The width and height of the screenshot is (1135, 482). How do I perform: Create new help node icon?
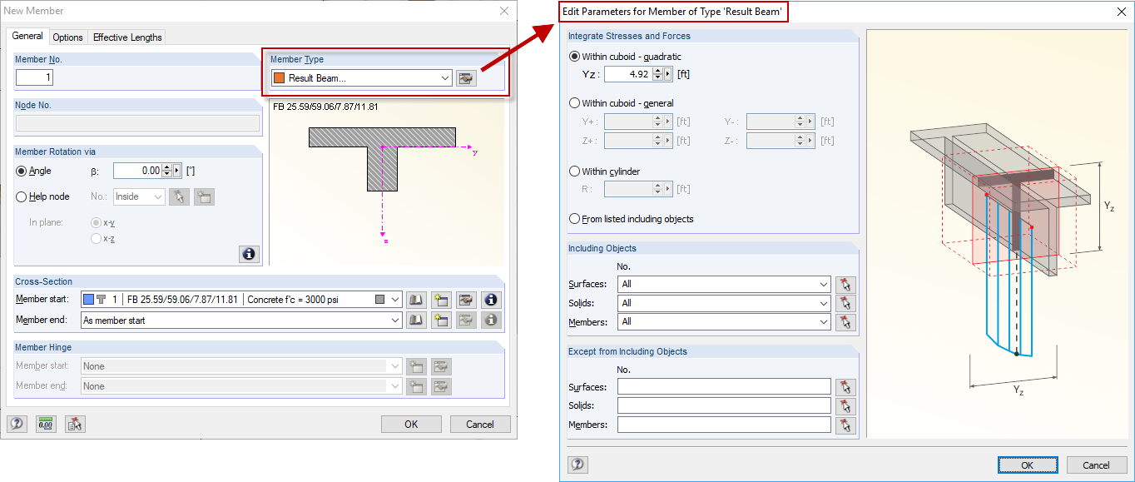pos(204,197)
